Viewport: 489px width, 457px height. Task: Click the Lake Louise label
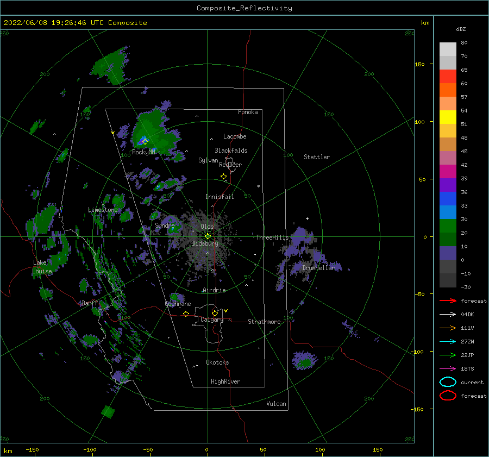(x=42, y=267)
